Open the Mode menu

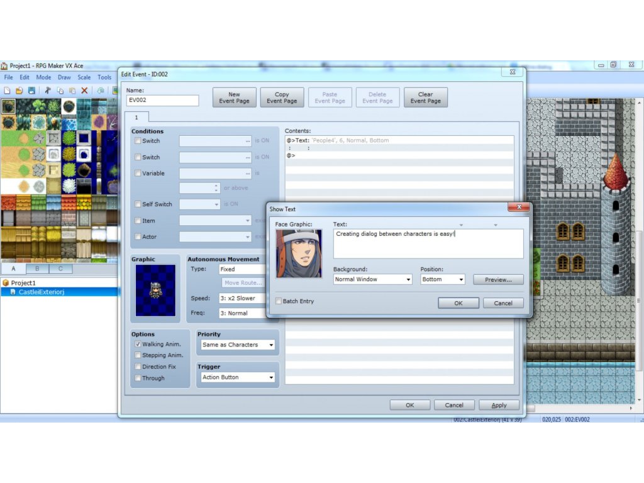pos(43,77)
